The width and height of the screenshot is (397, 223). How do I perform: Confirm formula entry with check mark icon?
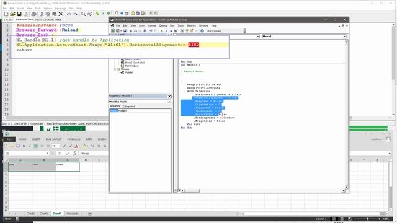67,154
